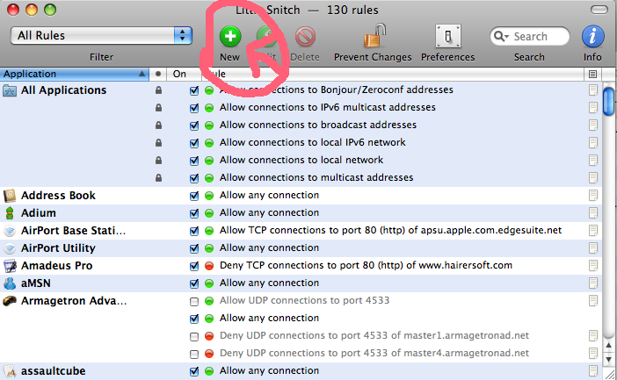Disable the Adium allow rule
The height and width of the screenshot is (380, 617).
pos(194,213)
